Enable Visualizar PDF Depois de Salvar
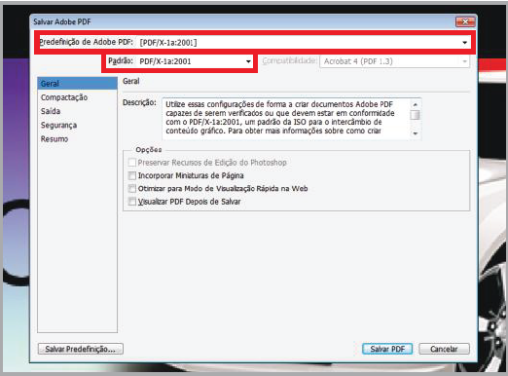508x376 pixels. point(132,202)
